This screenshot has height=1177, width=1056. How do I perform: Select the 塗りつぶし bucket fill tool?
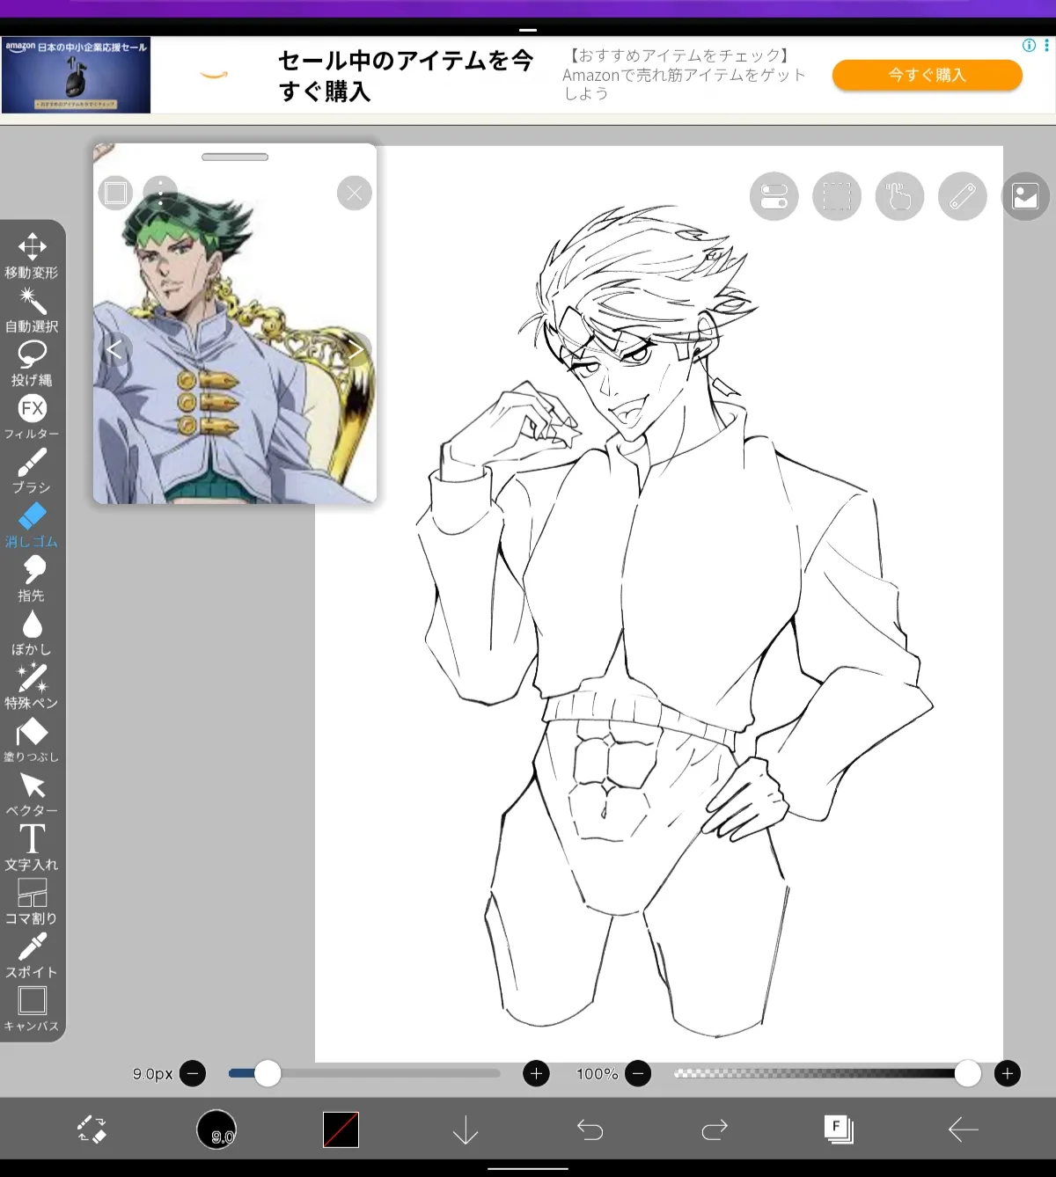pyautogui.click(x=32, y=740)
